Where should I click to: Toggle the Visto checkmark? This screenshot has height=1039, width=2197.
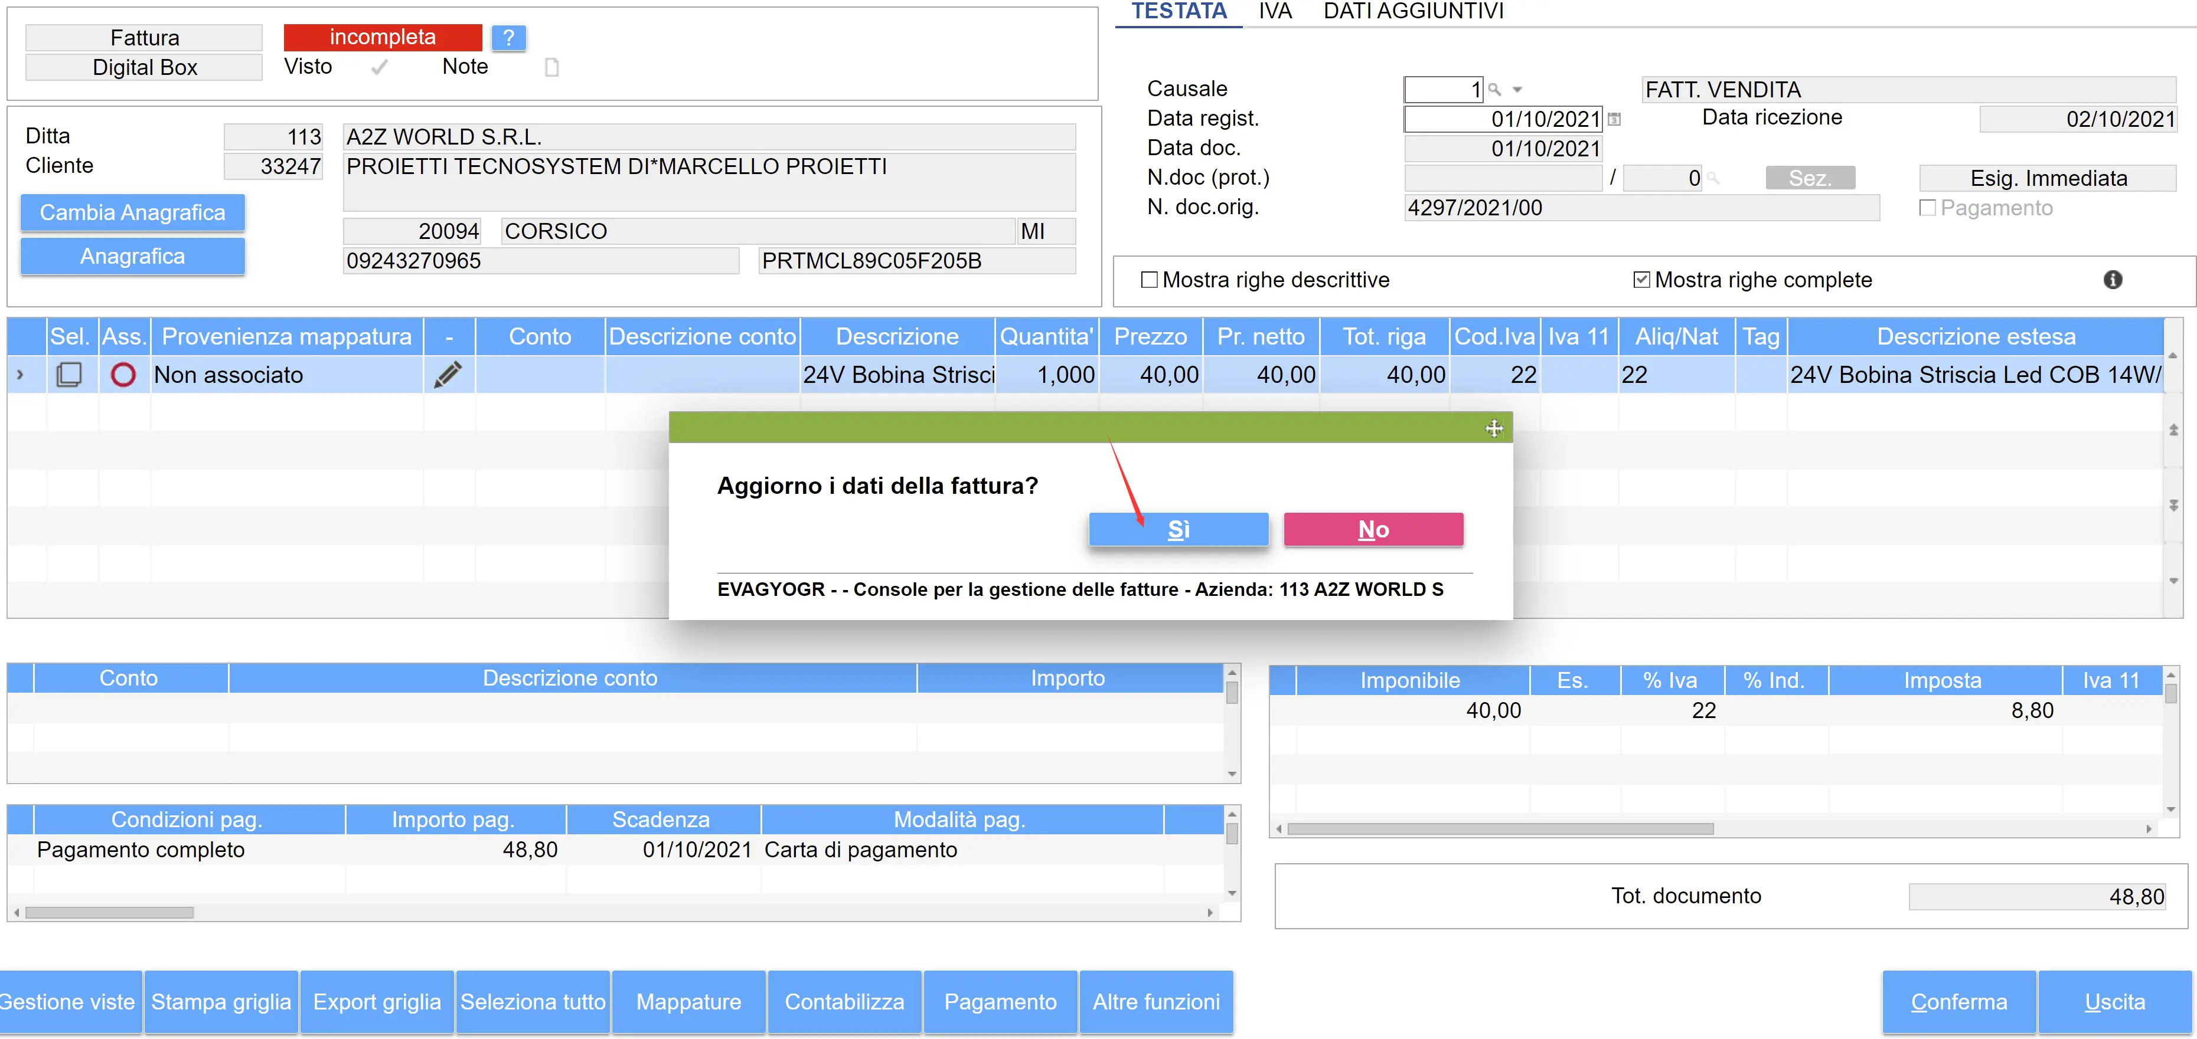click(x=380, y=67)
